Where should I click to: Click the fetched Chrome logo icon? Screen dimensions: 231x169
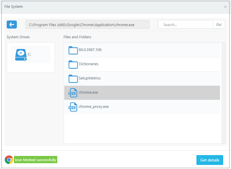click(9, 160)
